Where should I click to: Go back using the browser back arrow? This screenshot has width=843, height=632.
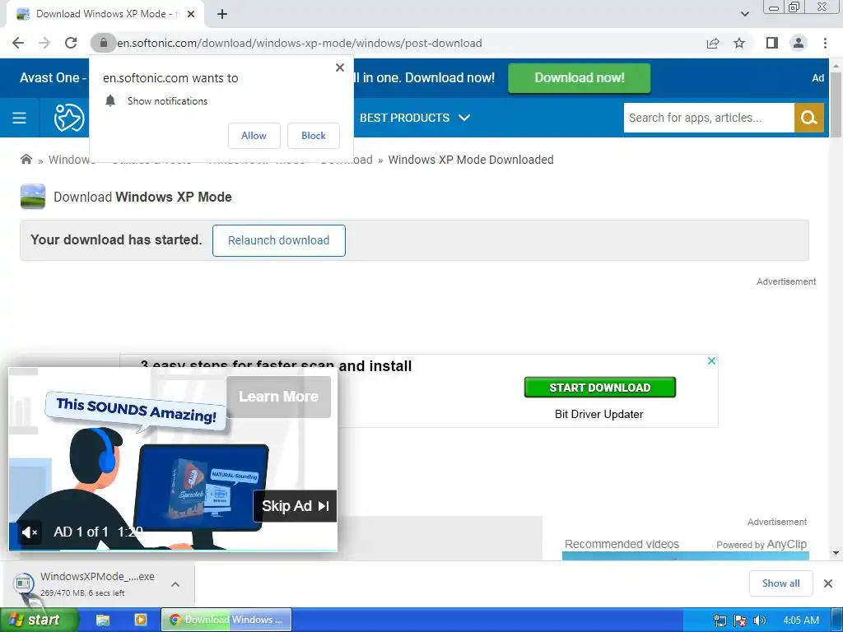click(18, 43)
